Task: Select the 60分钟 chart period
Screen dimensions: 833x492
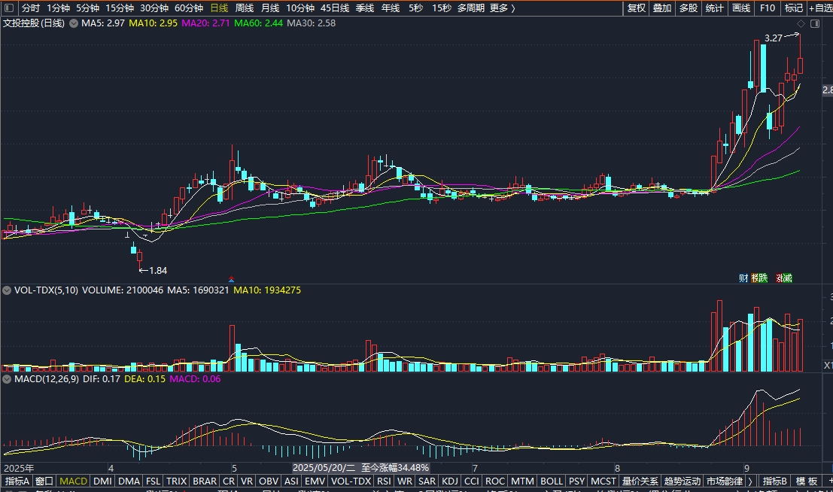Action: (189, 8)
